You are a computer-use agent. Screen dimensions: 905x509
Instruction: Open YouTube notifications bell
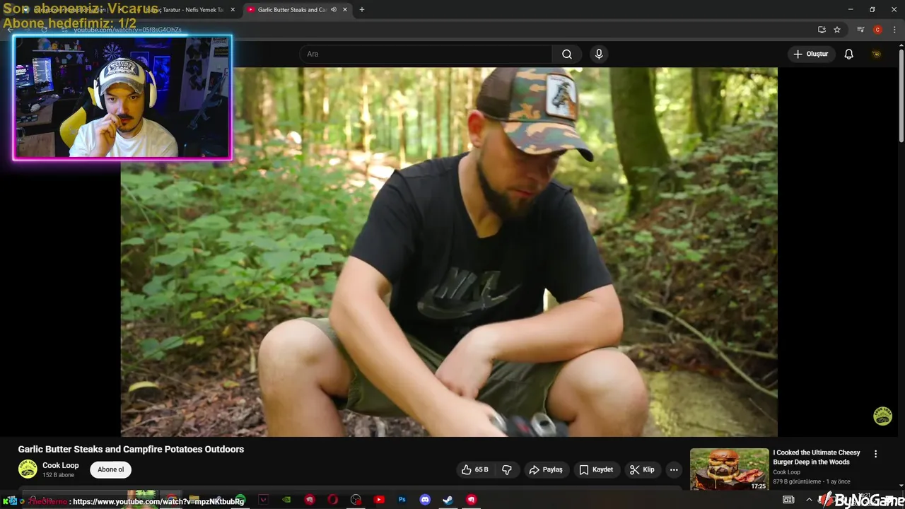(849, 54)
